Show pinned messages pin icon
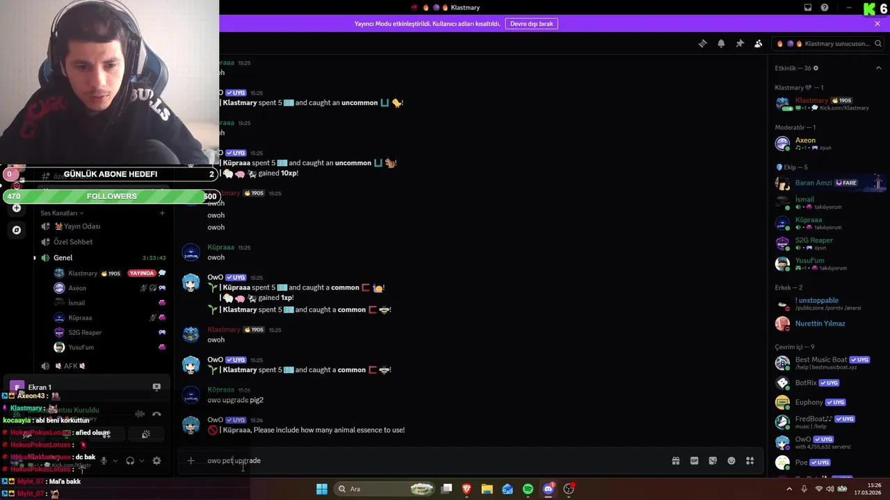 tap(740, 44)
